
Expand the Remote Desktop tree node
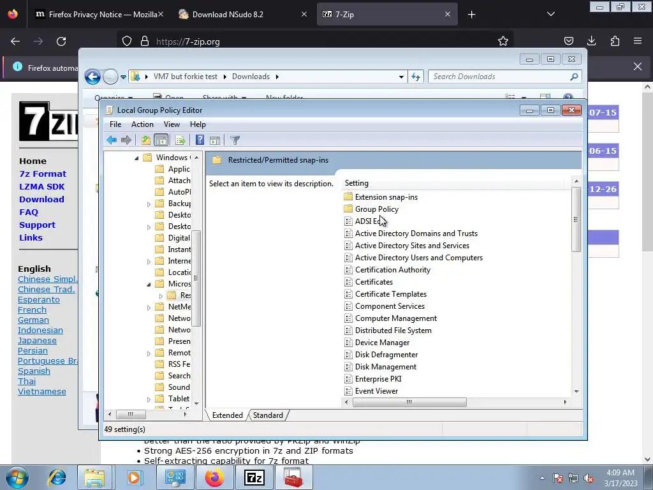[149, 353]
